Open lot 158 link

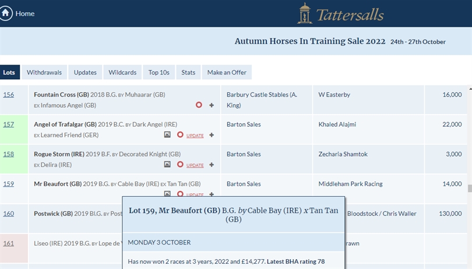coord(8,154)
